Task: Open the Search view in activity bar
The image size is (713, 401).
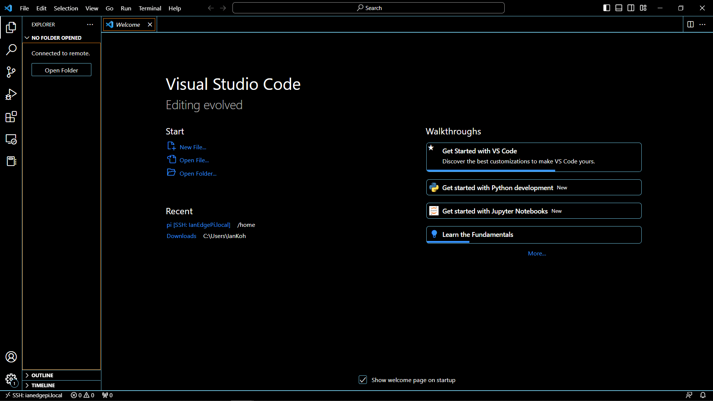Action: pos(11,49)
